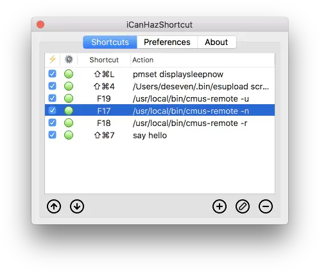The height and width of the screenshot is (272, 319).
Task: Uncheck the F19 cmus-remote -u shortcut
Action: click(x=52, y=98)
